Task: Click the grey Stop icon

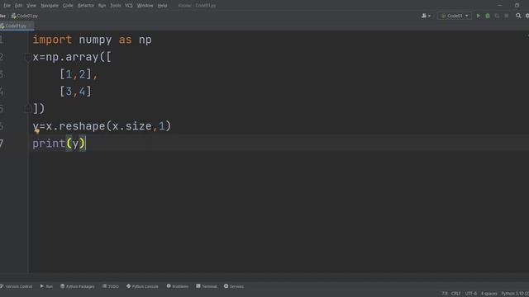Action: [507, 16]
